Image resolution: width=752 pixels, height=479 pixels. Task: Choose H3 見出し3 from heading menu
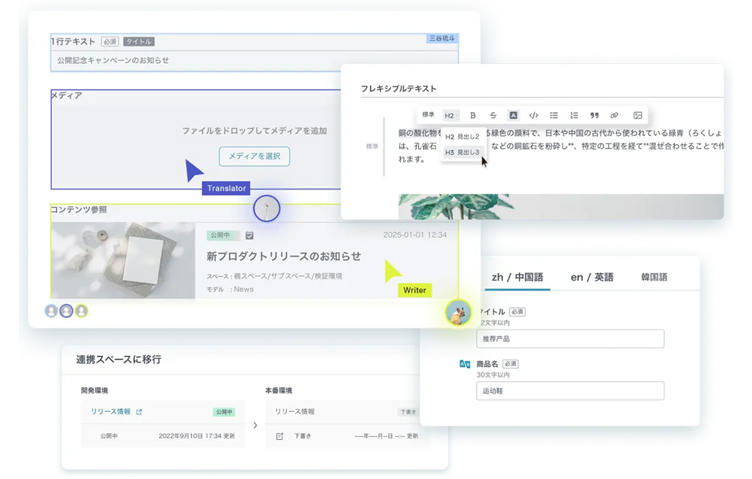point(462,152)
